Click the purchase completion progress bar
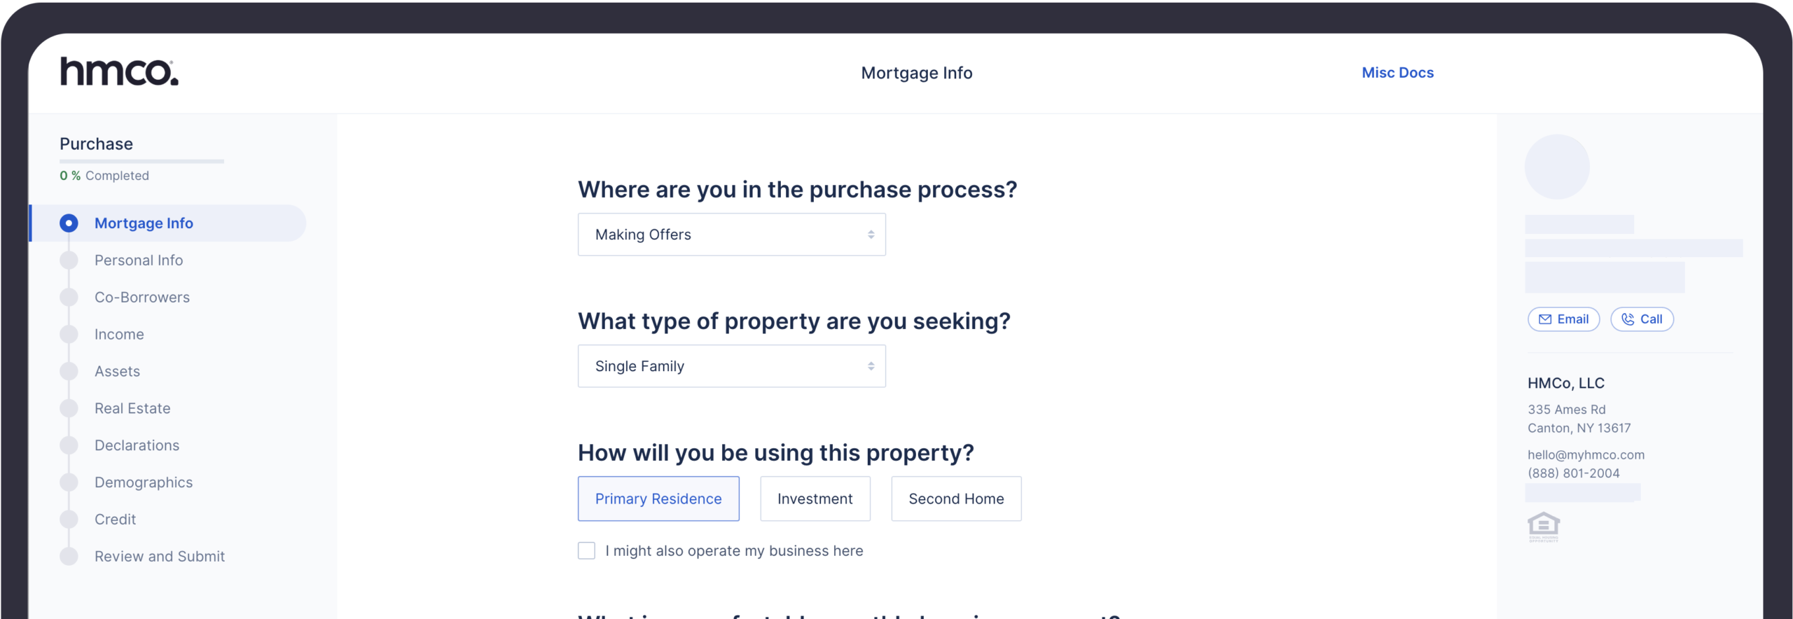1793x619 pixels. 141,161
